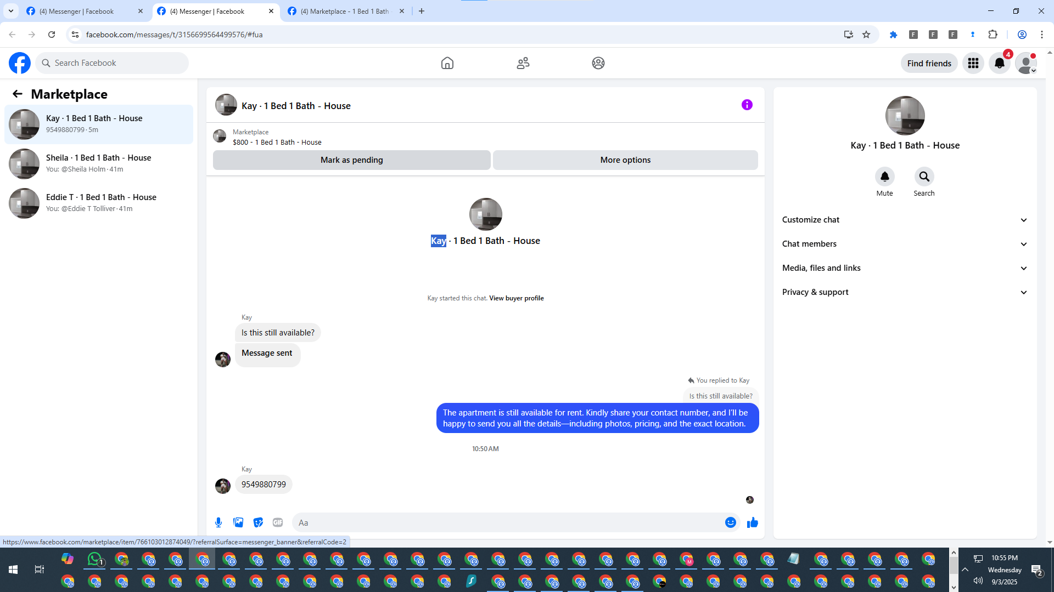Screen dimensions: 1054x592
Task: Open the purple conversation information icon
Action: 747,105
